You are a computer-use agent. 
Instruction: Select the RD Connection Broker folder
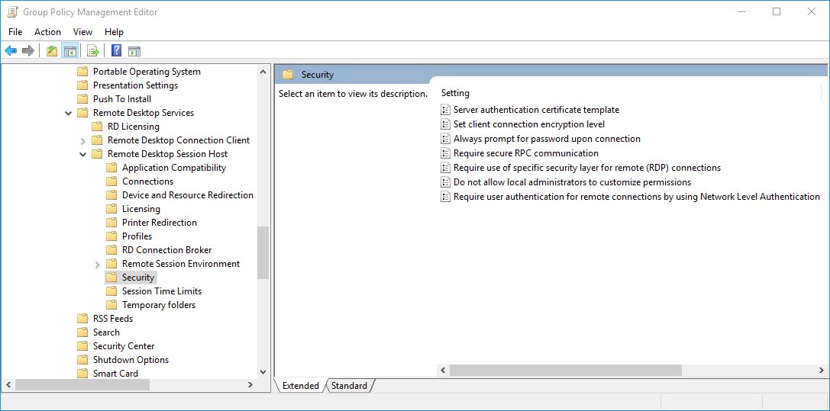[x=166, y=250]
